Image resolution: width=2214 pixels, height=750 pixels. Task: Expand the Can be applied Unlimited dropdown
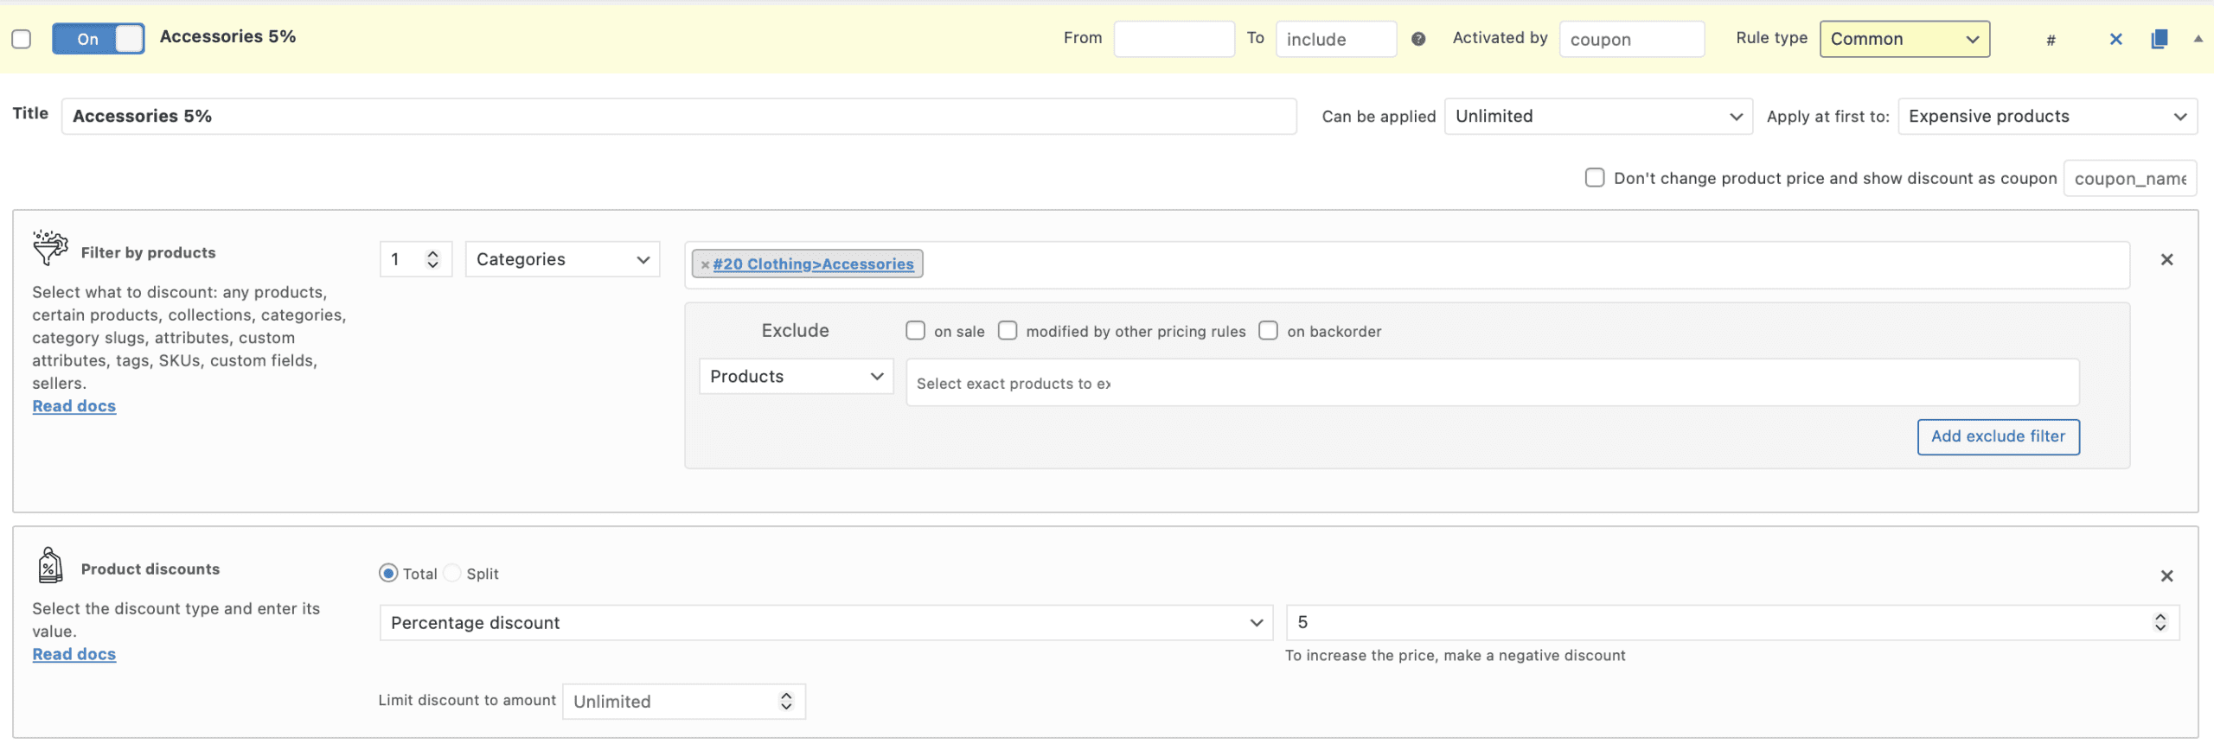click(x=1597, y=117)
